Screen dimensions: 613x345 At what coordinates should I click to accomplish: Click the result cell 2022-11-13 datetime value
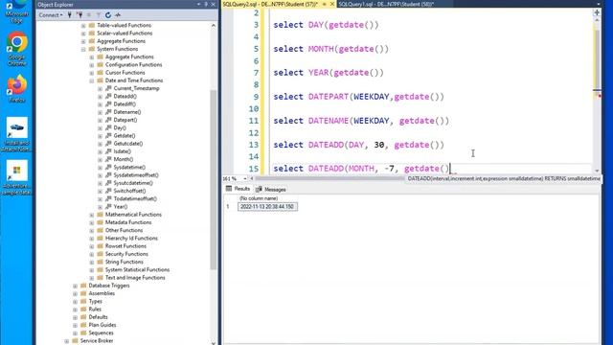pos(267,207)
